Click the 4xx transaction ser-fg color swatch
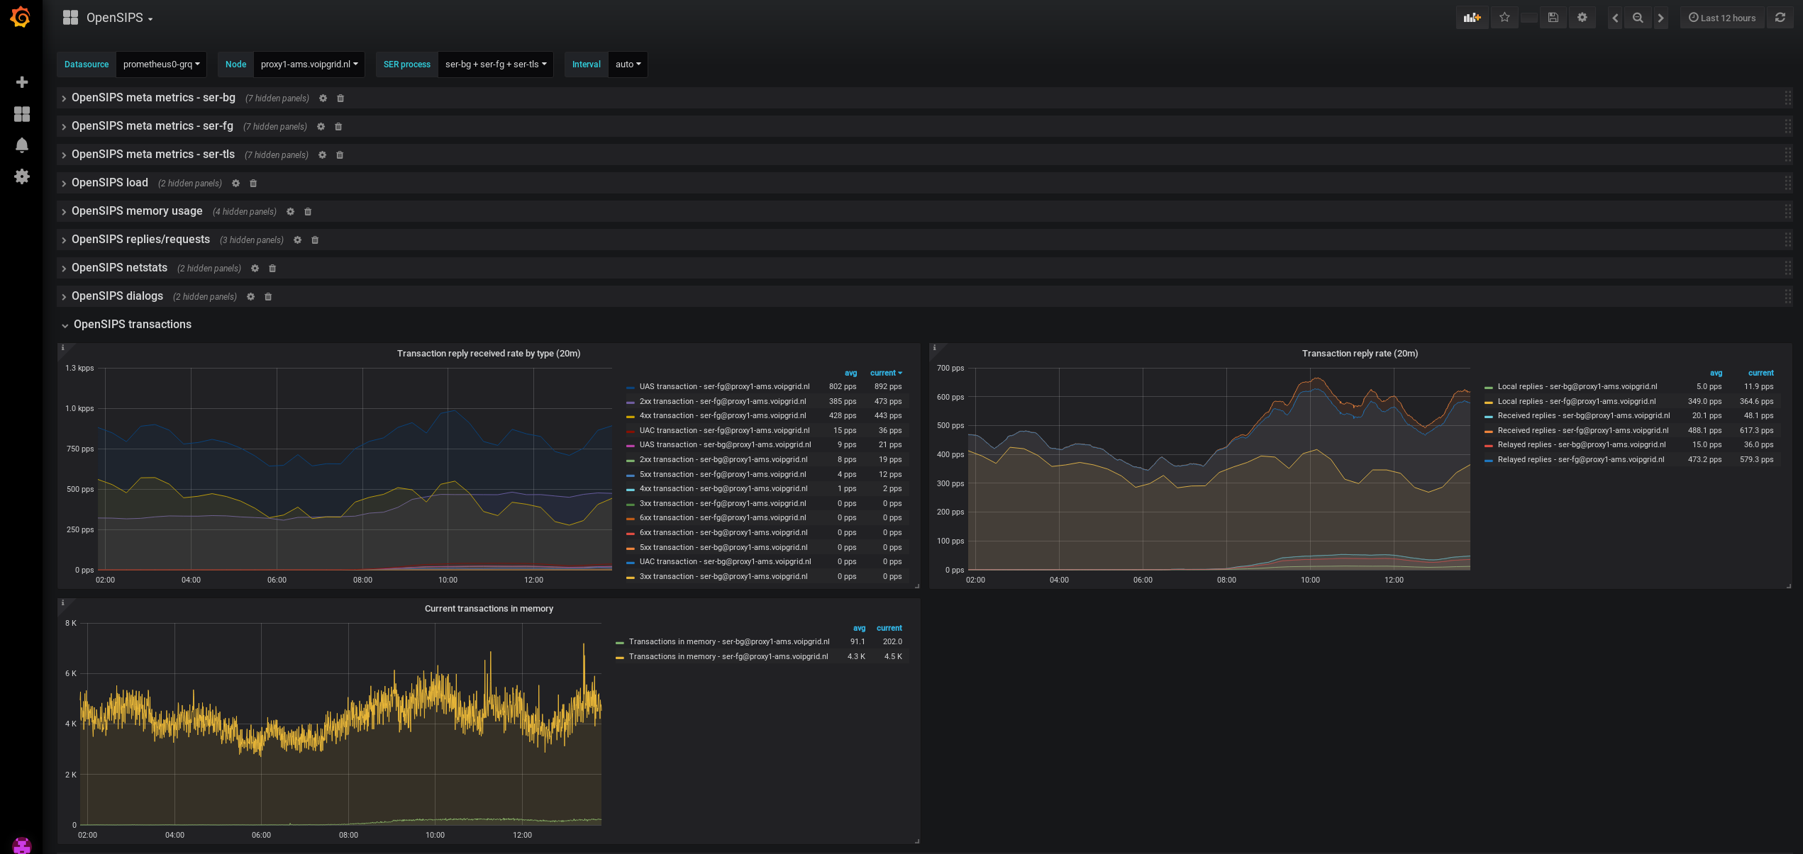Screen dimensions: 1803x854 (630, 417)
